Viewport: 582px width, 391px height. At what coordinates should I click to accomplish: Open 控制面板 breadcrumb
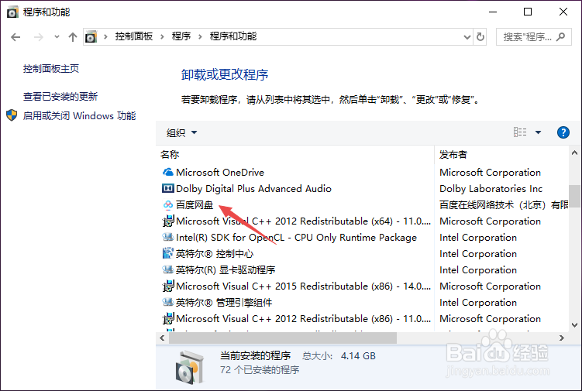pos(134,36)
